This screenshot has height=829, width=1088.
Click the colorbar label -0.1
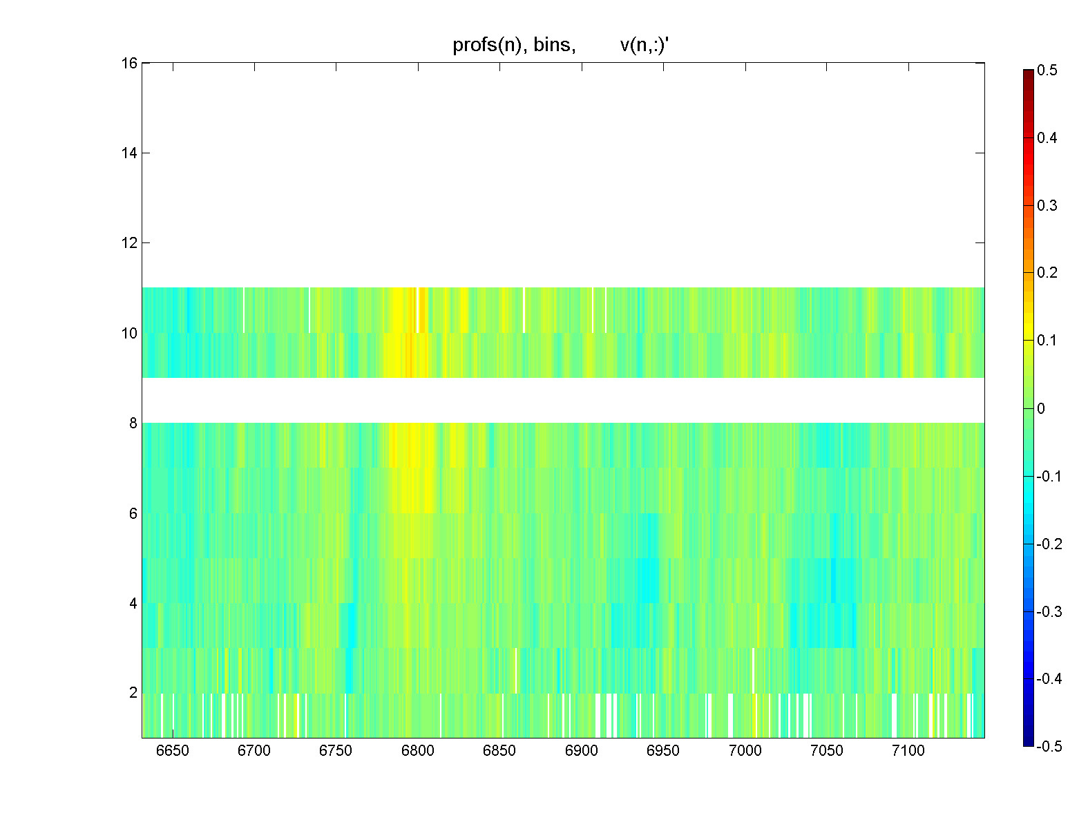coord(1049,476)
